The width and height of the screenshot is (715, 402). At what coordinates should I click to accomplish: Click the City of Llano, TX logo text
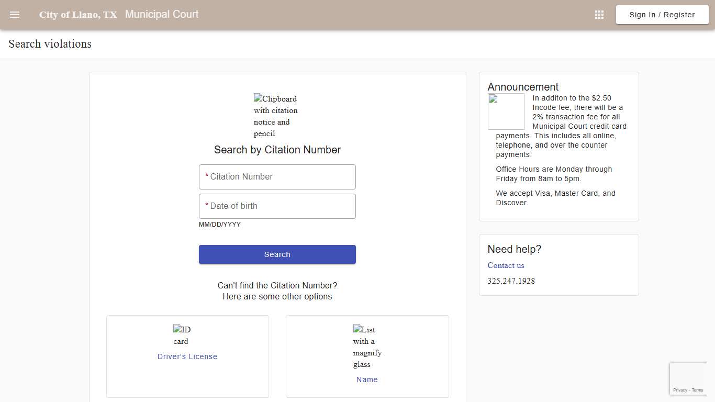(x=77, y=14)
